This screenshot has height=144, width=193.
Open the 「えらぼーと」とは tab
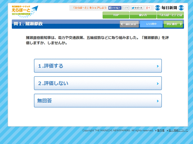coord(170,15)
